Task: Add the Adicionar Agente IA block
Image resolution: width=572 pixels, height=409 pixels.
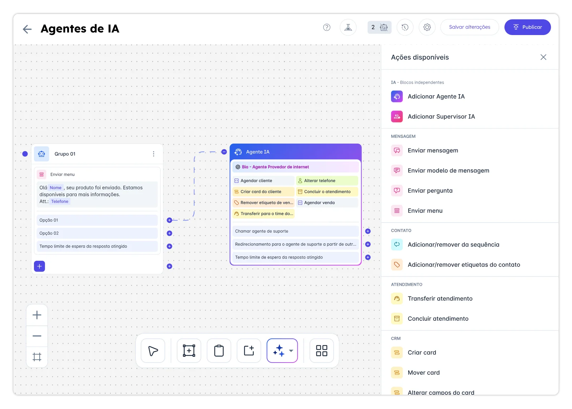Action: click(x=428, y=96)
